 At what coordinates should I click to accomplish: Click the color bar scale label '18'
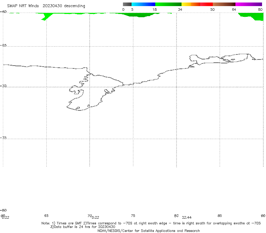click(155, 9)
